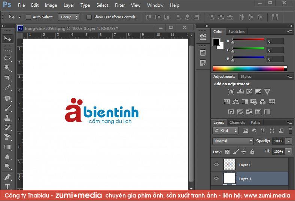The image size is (295, 201).
Task: Switch to the Swatches tab
Action: tap(236, 32)
